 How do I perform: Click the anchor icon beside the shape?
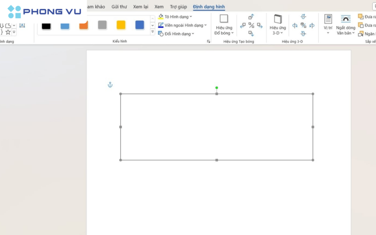click(x=110, y=85)
